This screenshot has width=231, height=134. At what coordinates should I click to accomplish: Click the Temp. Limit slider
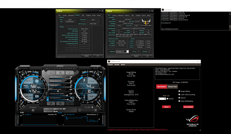(x=60, y=87)
